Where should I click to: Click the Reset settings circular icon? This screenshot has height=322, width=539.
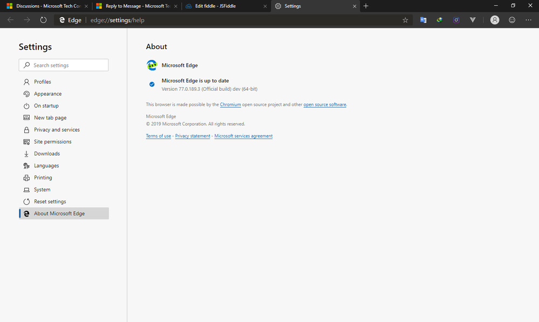(26, 202)
